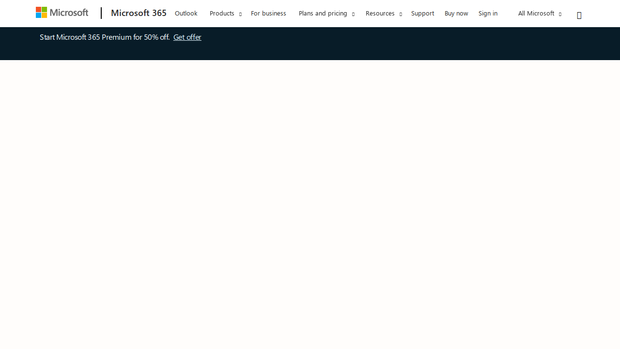Click the chevron arrow beside Products
The height and width of the screenshot is (349, 620).
(240, 14)
